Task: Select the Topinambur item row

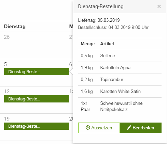Action: point(120,80)
